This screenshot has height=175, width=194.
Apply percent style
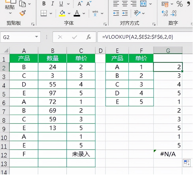[179, 4]
